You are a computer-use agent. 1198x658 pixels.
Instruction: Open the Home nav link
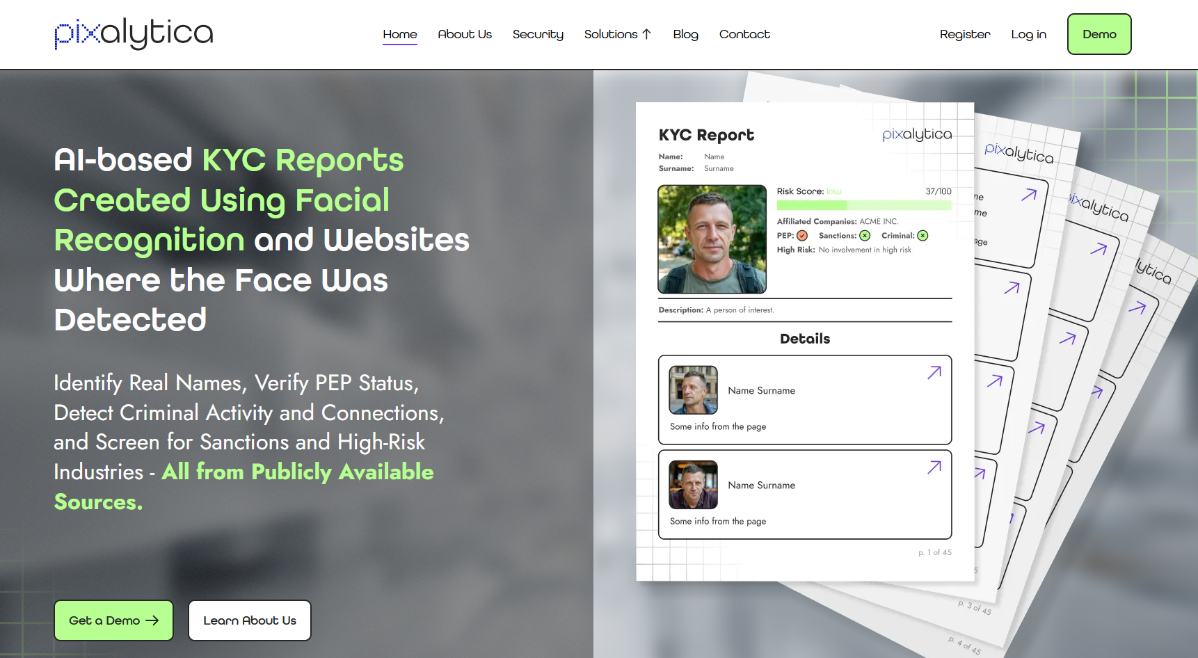point(400,34)
